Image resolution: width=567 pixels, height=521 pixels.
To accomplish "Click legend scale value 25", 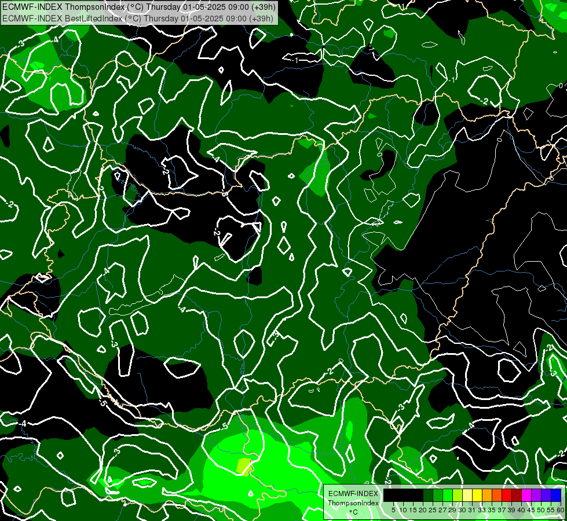I will pos(433,510).
